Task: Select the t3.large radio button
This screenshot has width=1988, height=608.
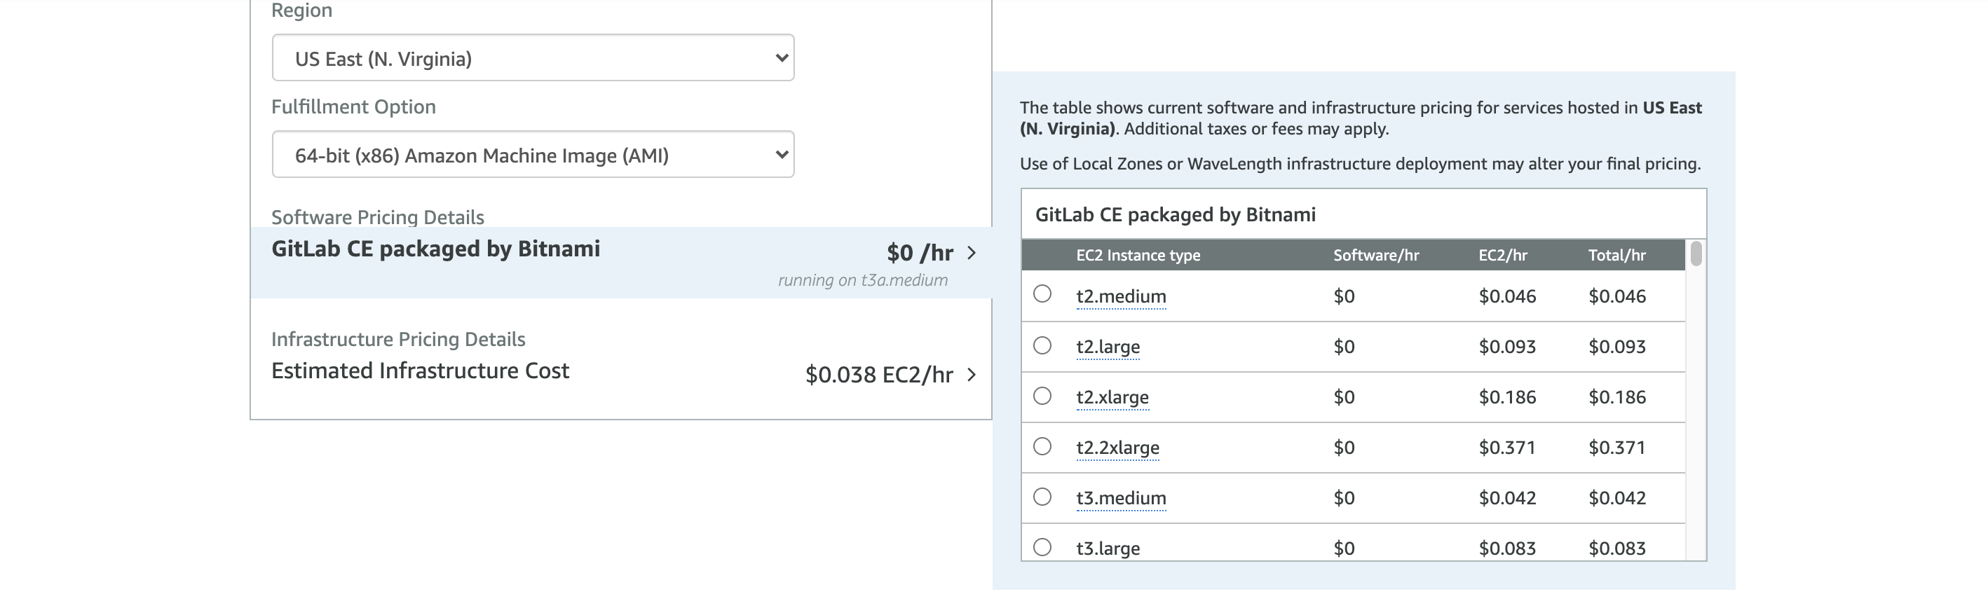Action: click(x=1042, y=547)
